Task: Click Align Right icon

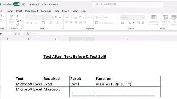Action: click(76, 23)
